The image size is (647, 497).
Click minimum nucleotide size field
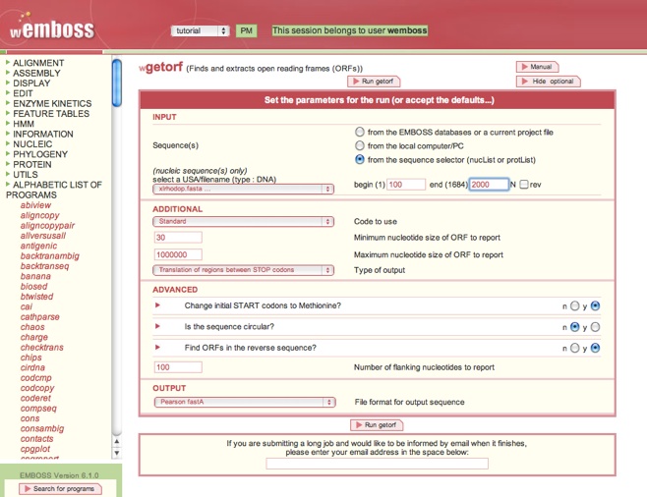[178, 238]
